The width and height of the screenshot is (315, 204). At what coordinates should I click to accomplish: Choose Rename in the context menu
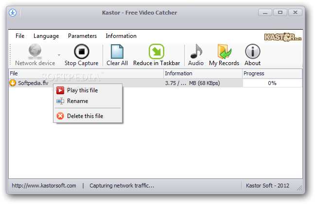click(x=88, y=101)
